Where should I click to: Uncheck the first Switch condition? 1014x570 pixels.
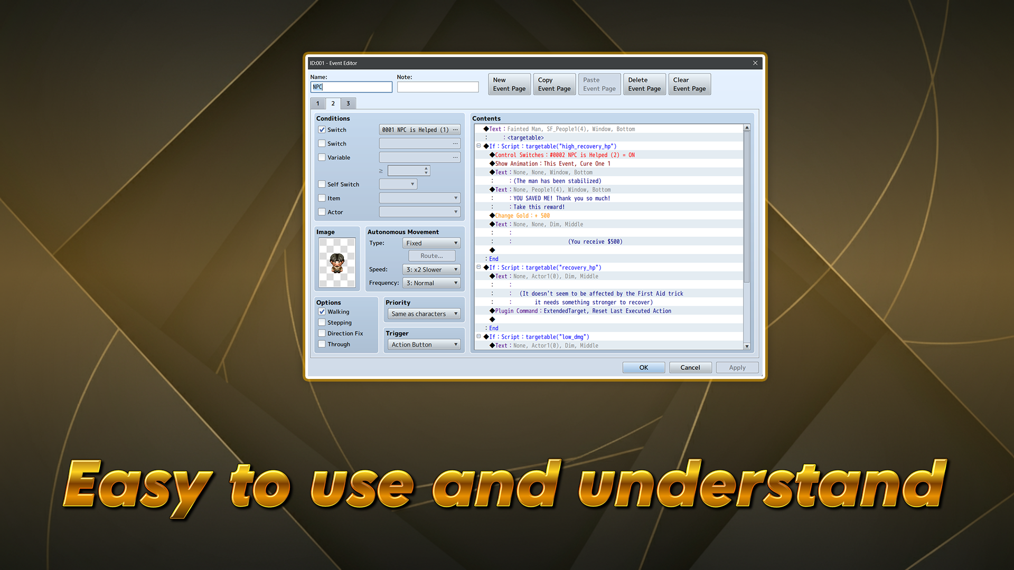coord(322,130)
